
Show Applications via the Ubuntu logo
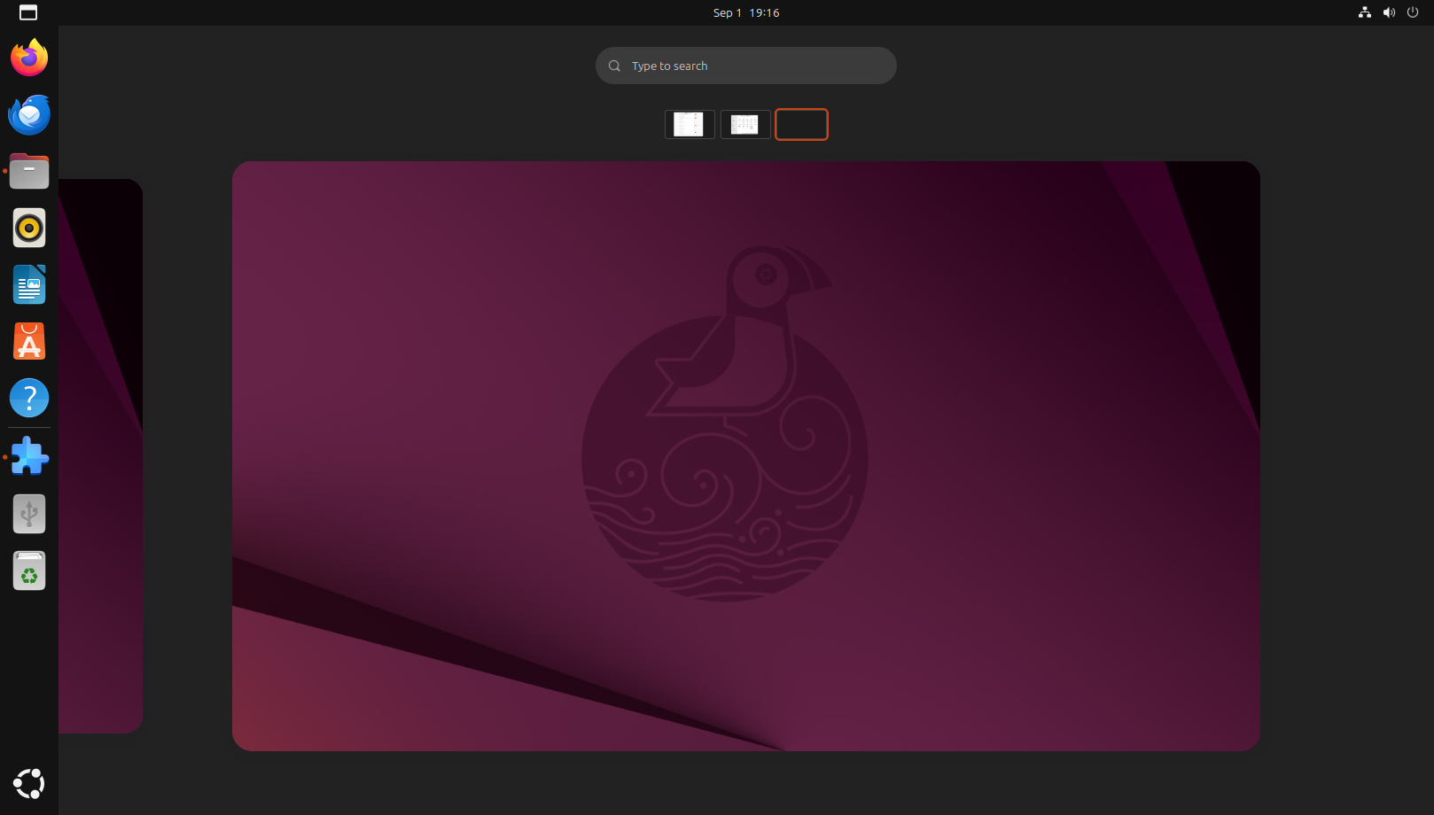coord(29,784)
